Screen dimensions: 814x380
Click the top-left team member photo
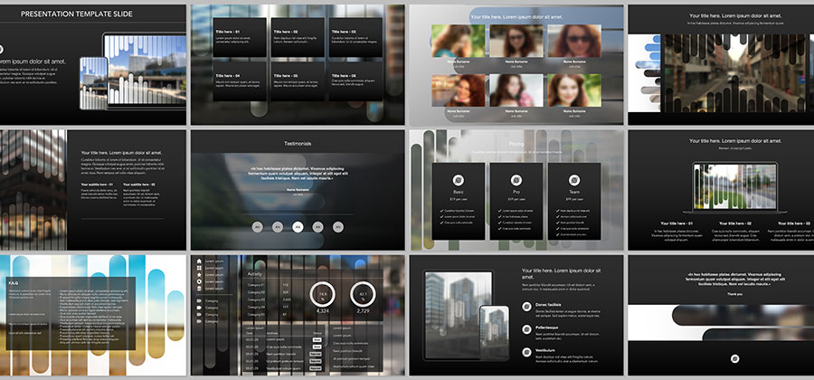pos(456,41)
